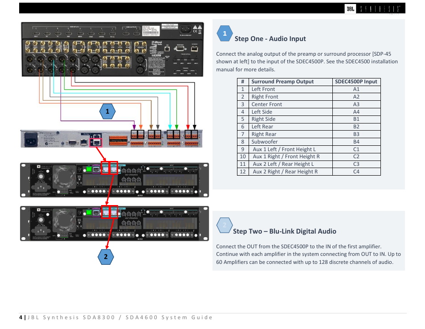Screen dimensions: 425x329
Task: Click the 'Connect the analog output of the preamp' paragraph
Action: coord(307,62)
